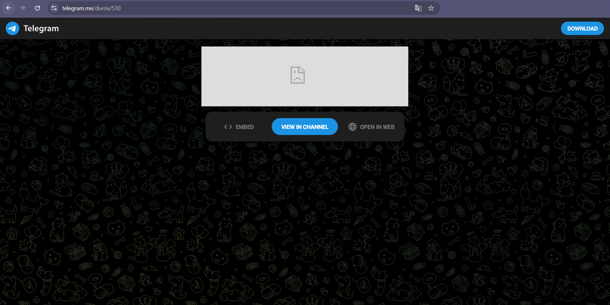Click the dark action bar between EMBED and VIEW

[263, 127]
